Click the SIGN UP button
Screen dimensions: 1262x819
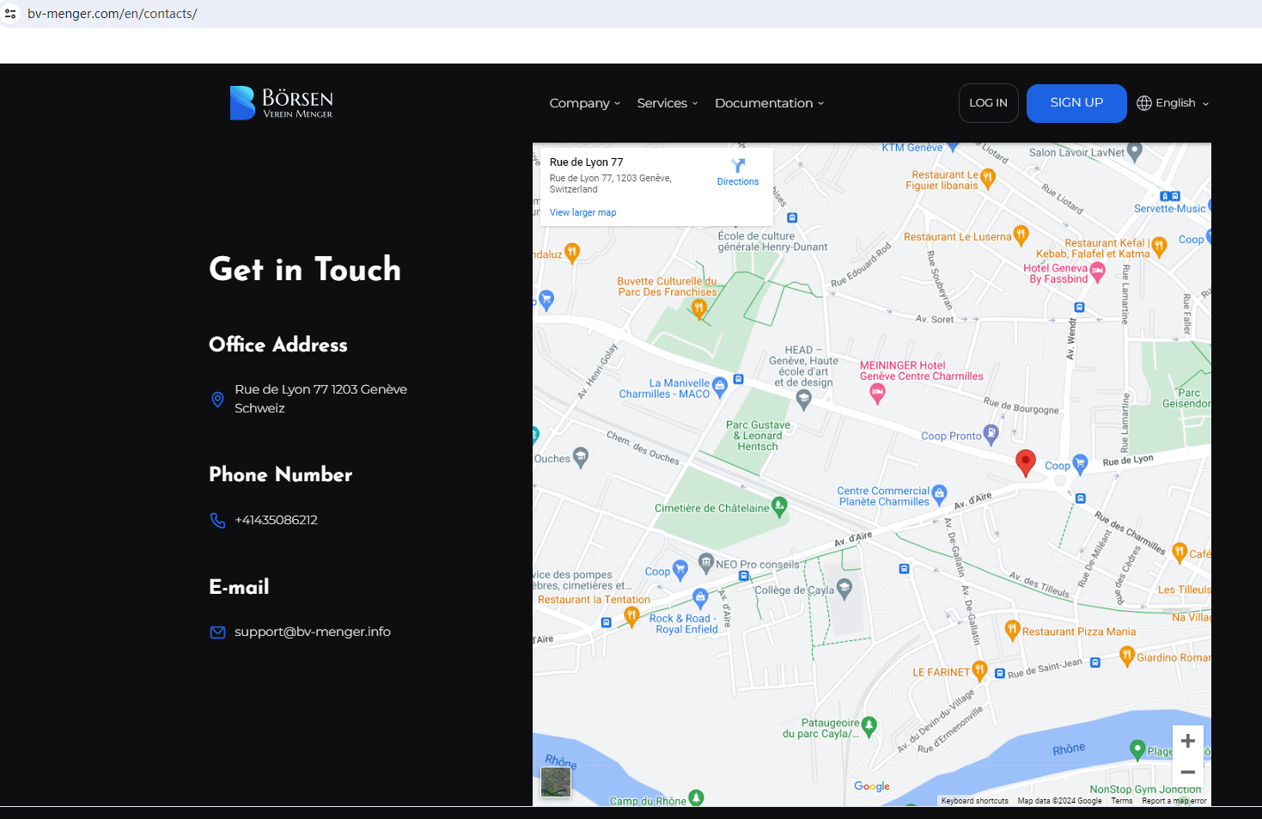pyautogui.click(x=1076, y=103)
